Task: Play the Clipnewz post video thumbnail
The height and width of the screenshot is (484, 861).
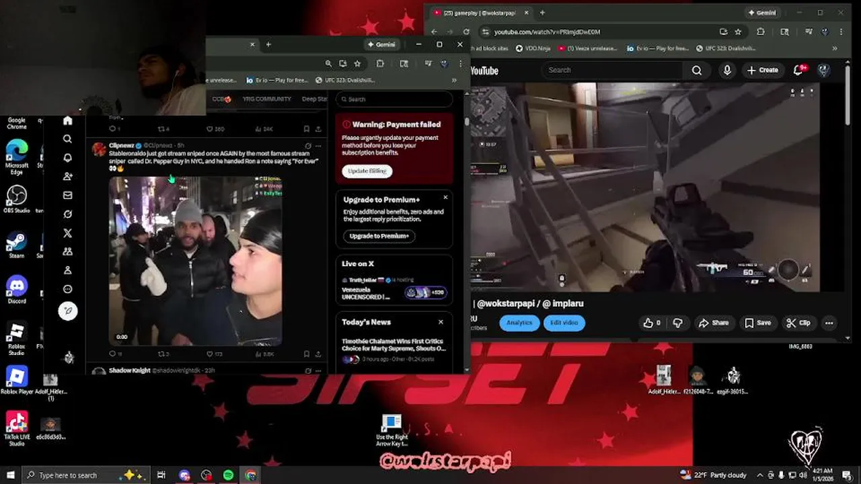Action: pos(196,261)
